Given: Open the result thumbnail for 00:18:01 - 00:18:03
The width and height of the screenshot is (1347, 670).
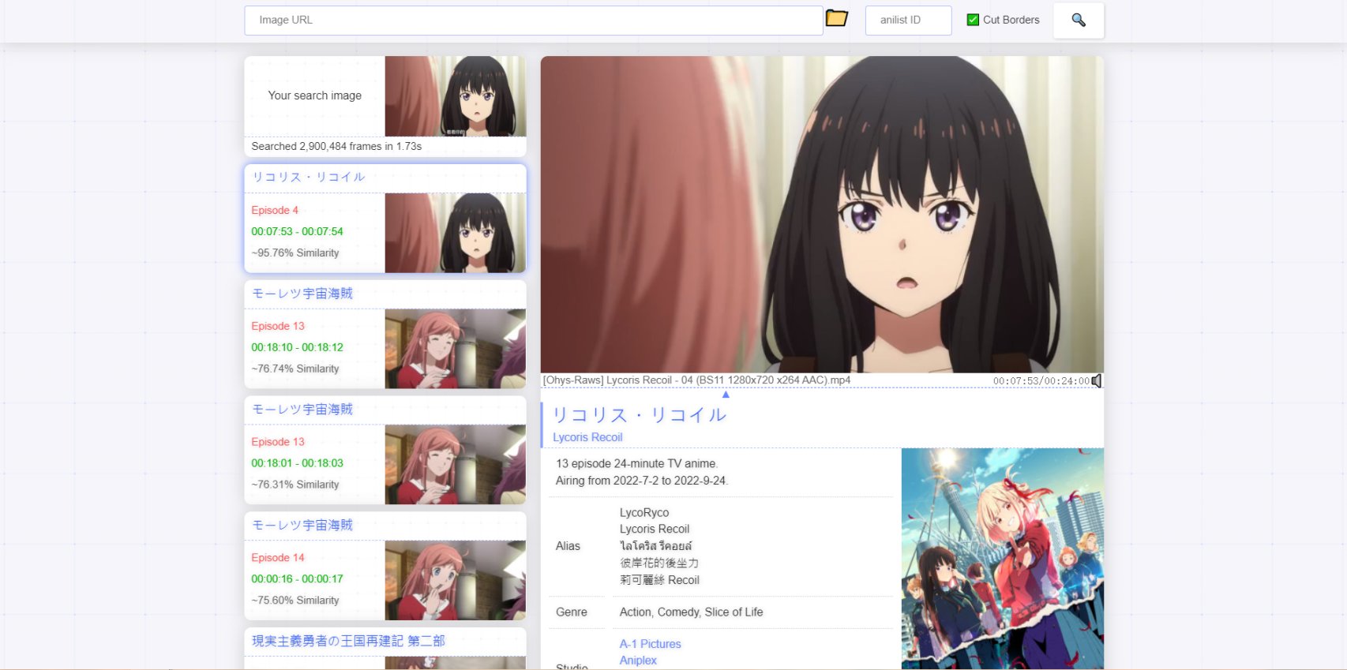Looking at the screenshot, I should [456, 465].
